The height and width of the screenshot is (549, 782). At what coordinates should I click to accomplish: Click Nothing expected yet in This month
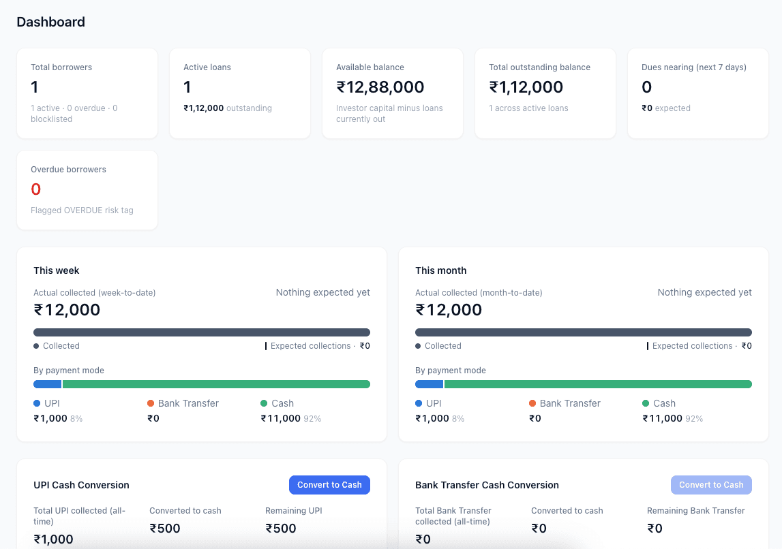point(704,292)
